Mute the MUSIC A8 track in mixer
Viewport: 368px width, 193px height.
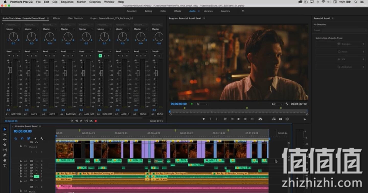pyautogui.click(x=137, y=56)
